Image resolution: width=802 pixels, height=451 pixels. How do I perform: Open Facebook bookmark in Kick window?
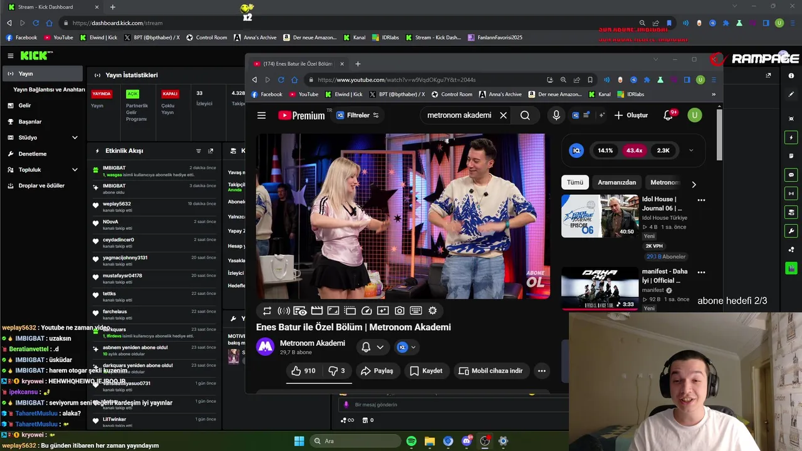(x=22, y=38)
